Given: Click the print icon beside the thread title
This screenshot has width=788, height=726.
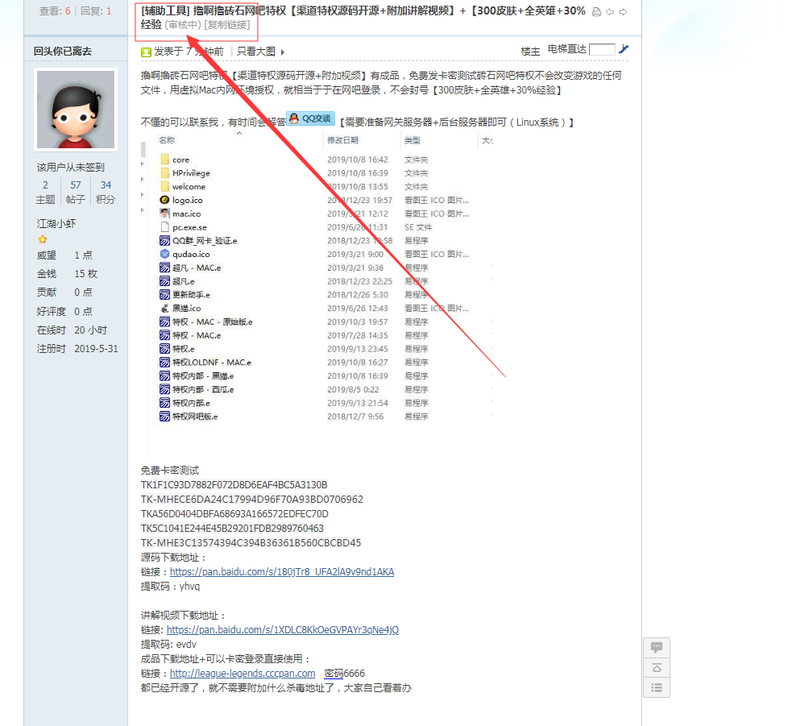Looking at the screenshot, I should pos(596,12).
